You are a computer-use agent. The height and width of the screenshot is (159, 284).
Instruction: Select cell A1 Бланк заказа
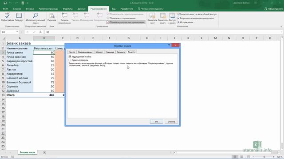(x=20, y=43)
